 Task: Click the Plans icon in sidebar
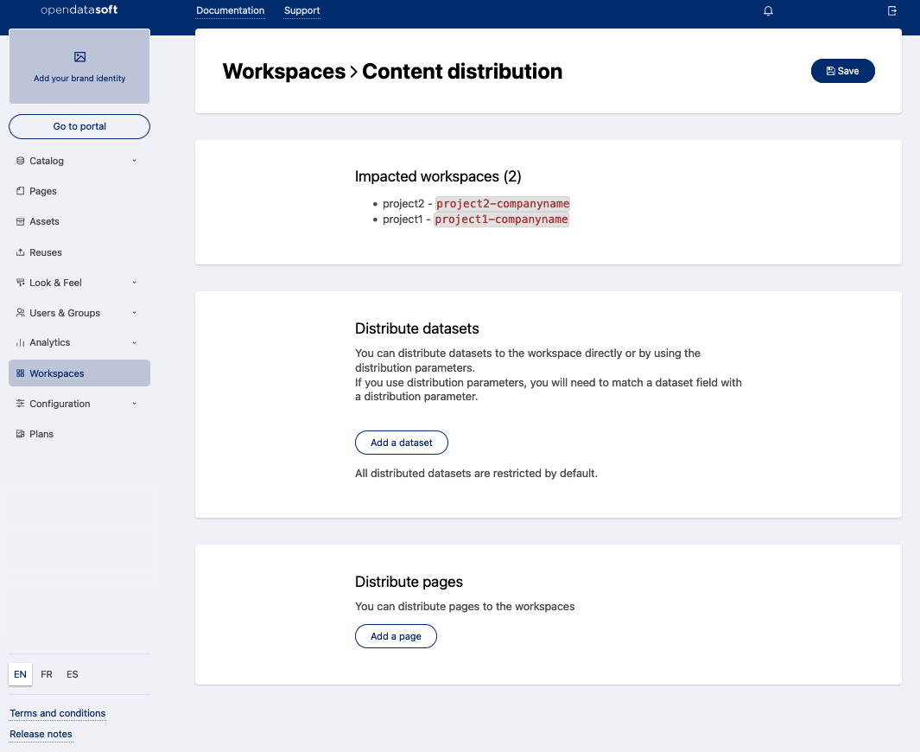coord(21,434)
